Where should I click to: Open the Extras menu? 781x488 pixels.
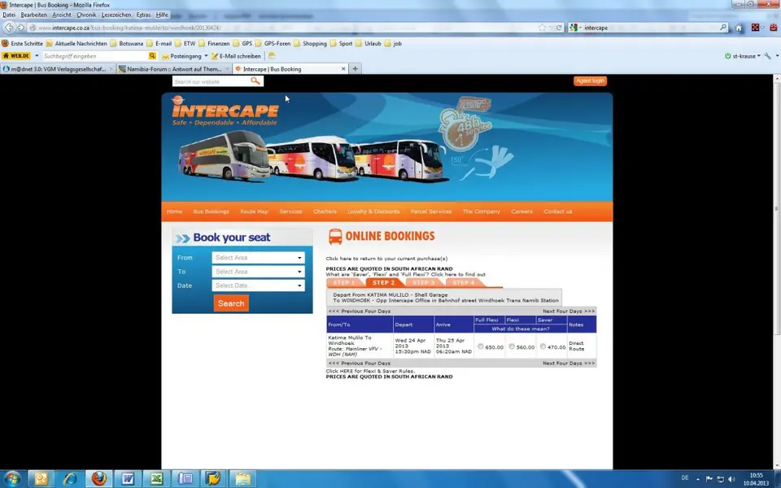(143, 15)
